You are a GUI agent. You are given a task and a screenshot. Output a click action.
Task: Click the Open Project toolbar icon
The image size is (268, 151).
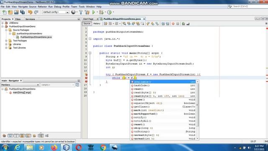pos(16,12)
